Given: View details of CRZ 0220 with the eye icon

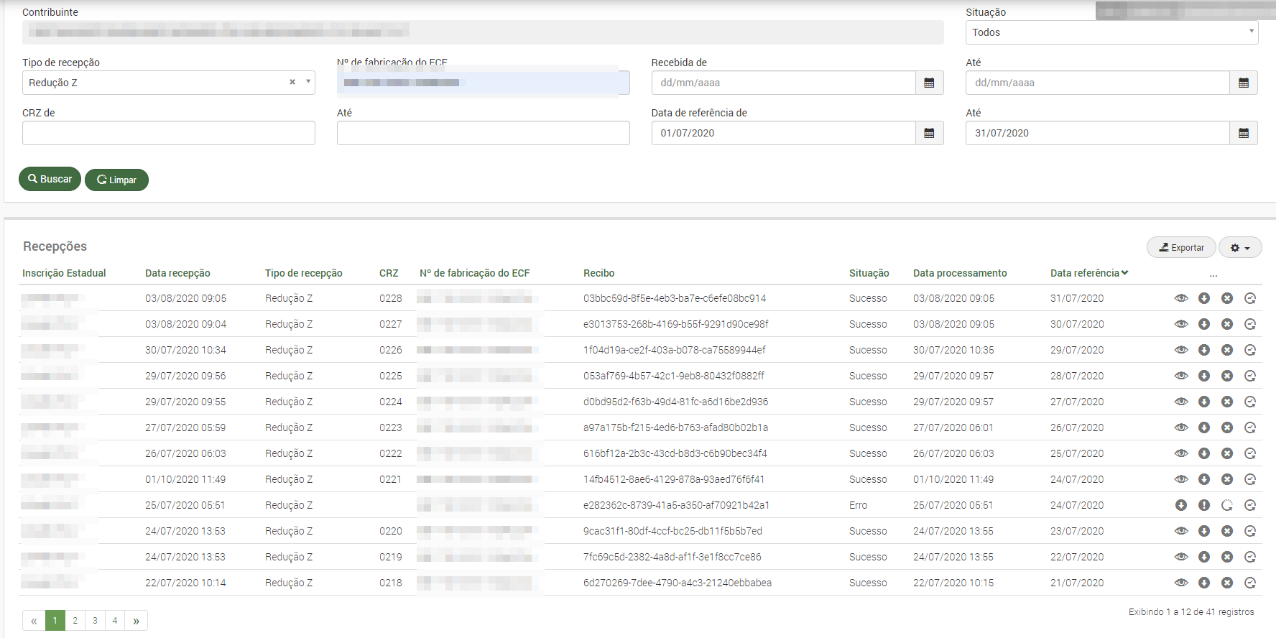Looking at the screenshot, I should tap(1181, 531).
